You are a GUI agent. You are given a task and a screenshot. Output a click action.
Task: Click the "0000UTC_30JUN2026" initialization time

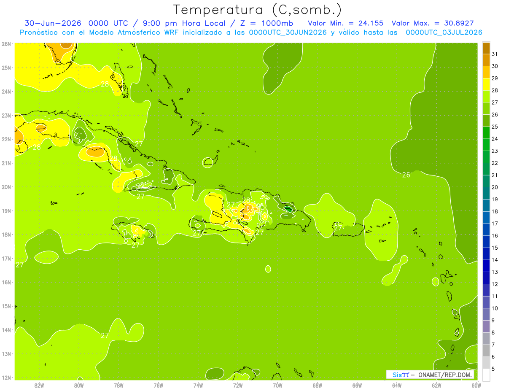click(x=288, y=32)
